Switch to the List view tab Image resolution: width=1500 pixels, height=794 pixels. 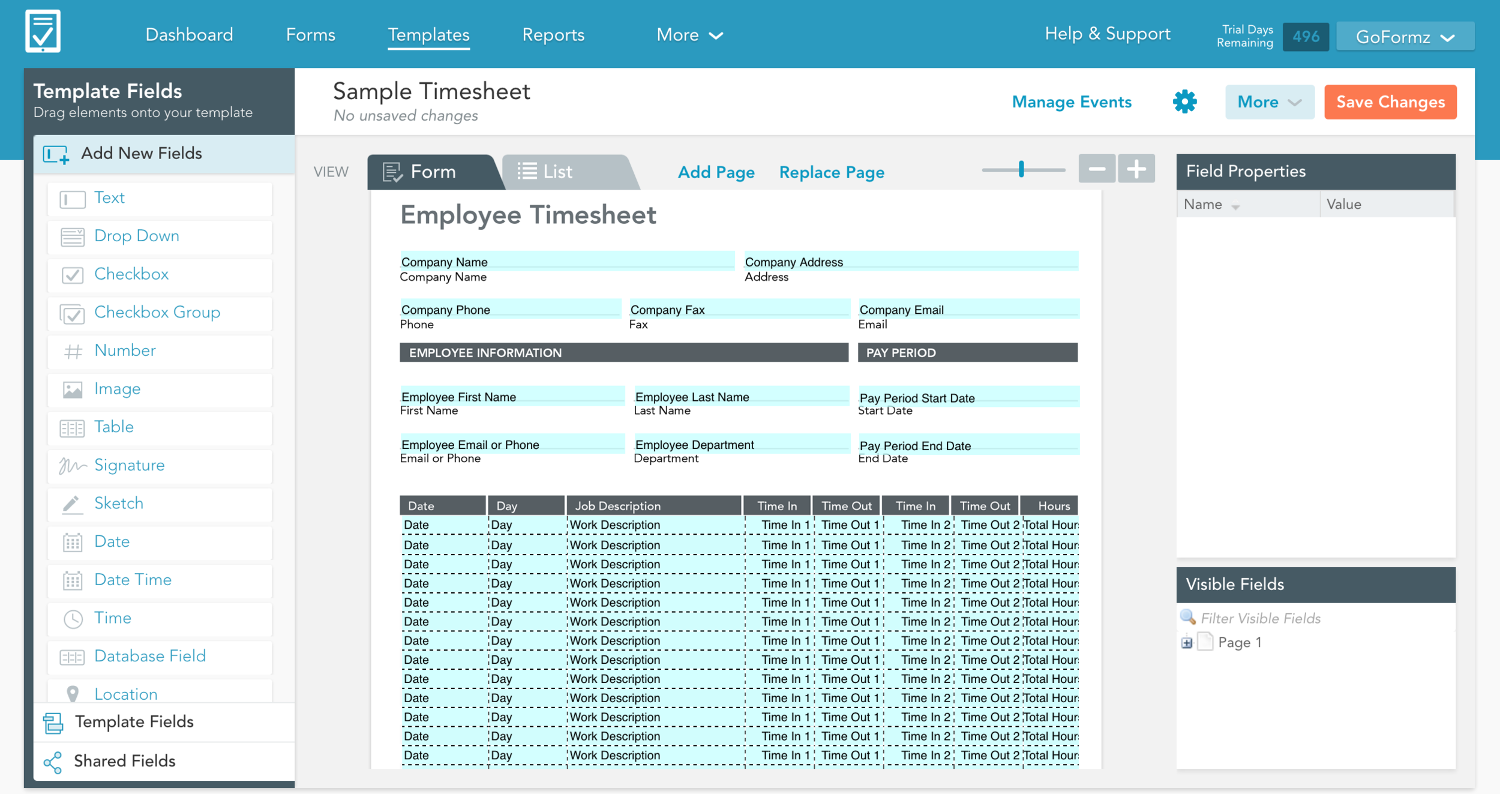[x=557, y=172]
